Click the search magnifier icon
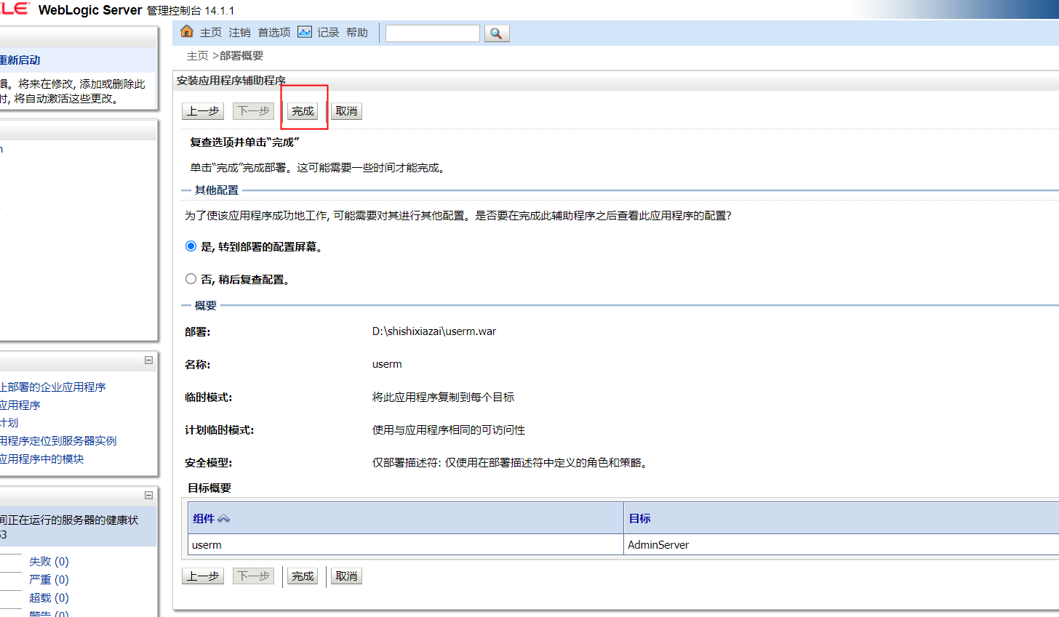This screenshot has height=617, width=1059. (x=496, y=33)
